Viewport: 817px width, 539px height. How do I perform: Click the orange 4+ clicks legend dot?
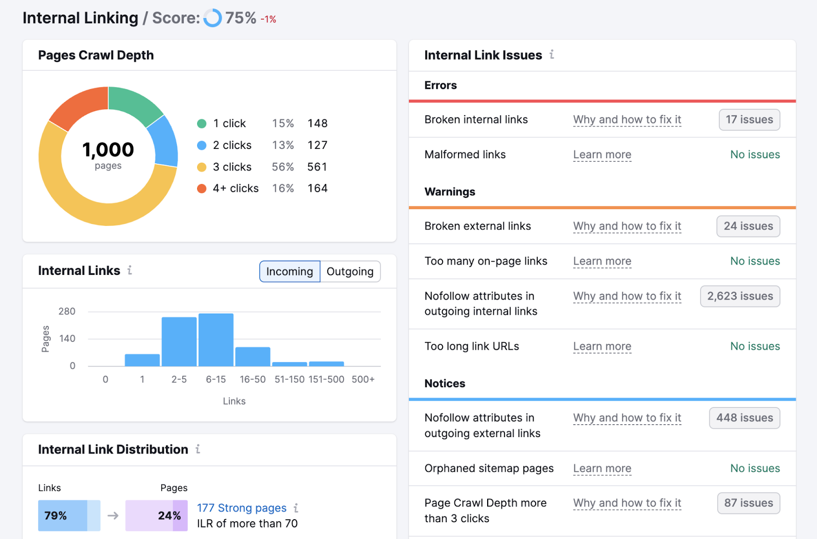202,188
